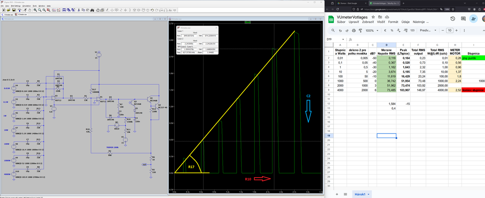Screen dimensions: 485x198
Task: Bookmark this page with the address-bar star
Action: pyautogui.click(x=453, y=9)
